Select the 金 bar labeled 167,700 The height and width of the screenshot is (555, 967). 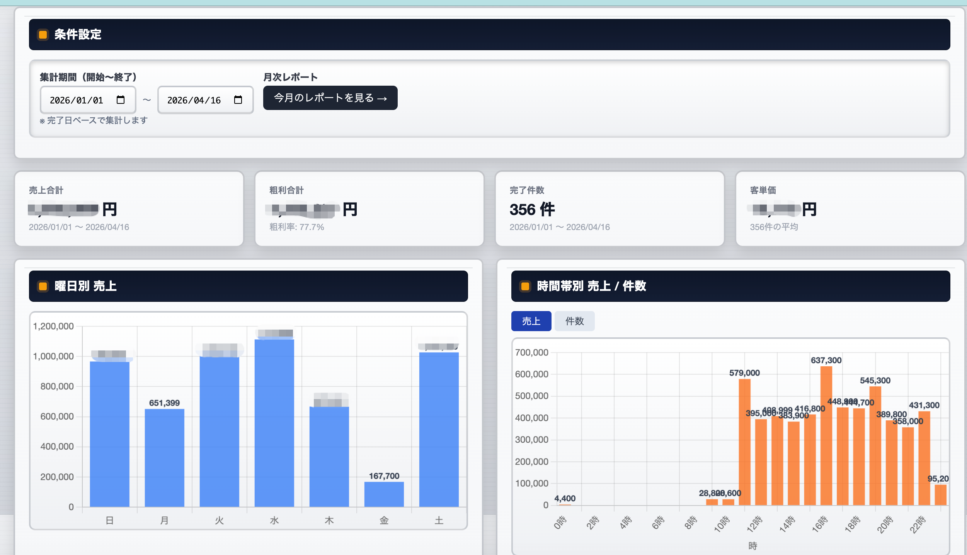(x=384, y=494)
